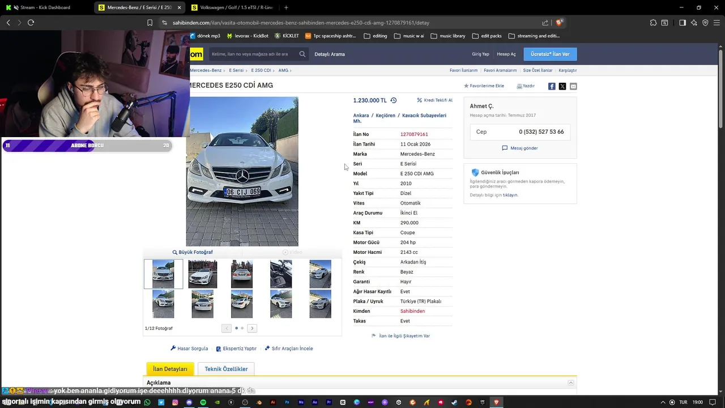Select the İlan Detayları tab
The image size is (725, 408).
point(170,369)
